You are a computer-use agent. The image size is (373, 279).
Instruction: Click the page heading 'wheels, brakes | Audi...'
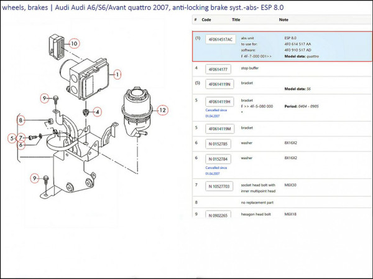143,7
